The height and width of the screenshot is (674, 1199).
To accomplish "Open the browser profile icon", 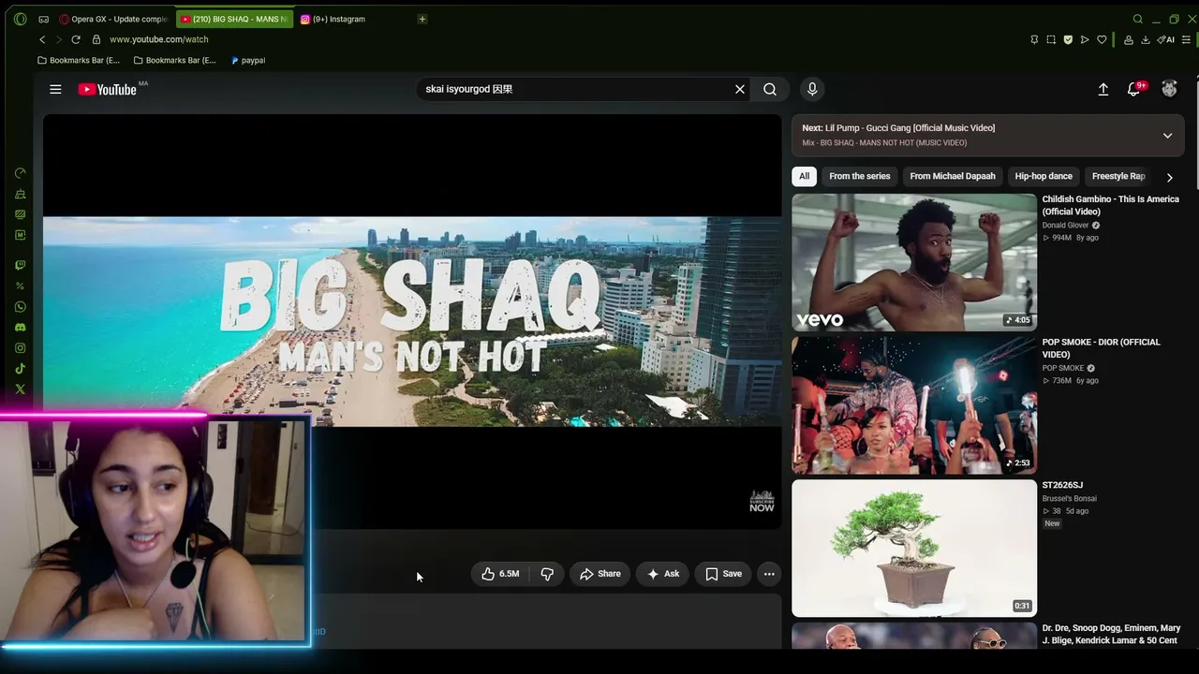I will [1129, 39].
